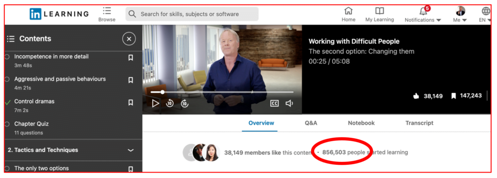
Task: Switch to the Q&A tab
Action: coord(311,123)
